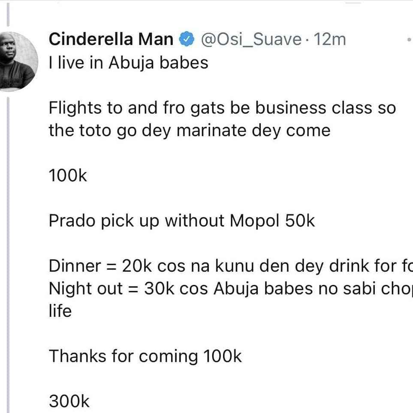Open the tweet's more options dots
Image resolution: width=413 pixels, height=413 pixels.
[x=409, y=39]
